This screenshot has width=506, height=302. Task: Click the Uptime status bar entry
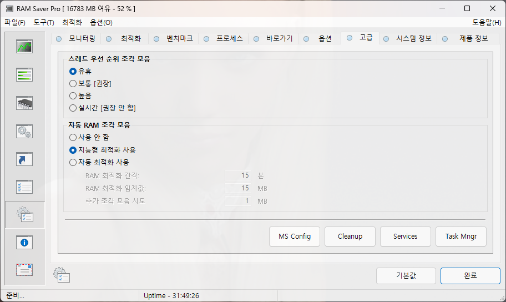[x=171, y=295]
